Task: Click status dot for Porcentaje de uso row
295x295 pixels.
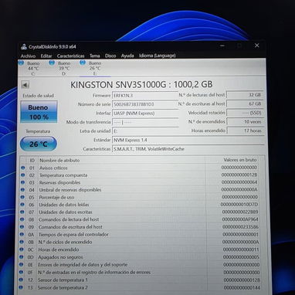Action: [22, 197]
